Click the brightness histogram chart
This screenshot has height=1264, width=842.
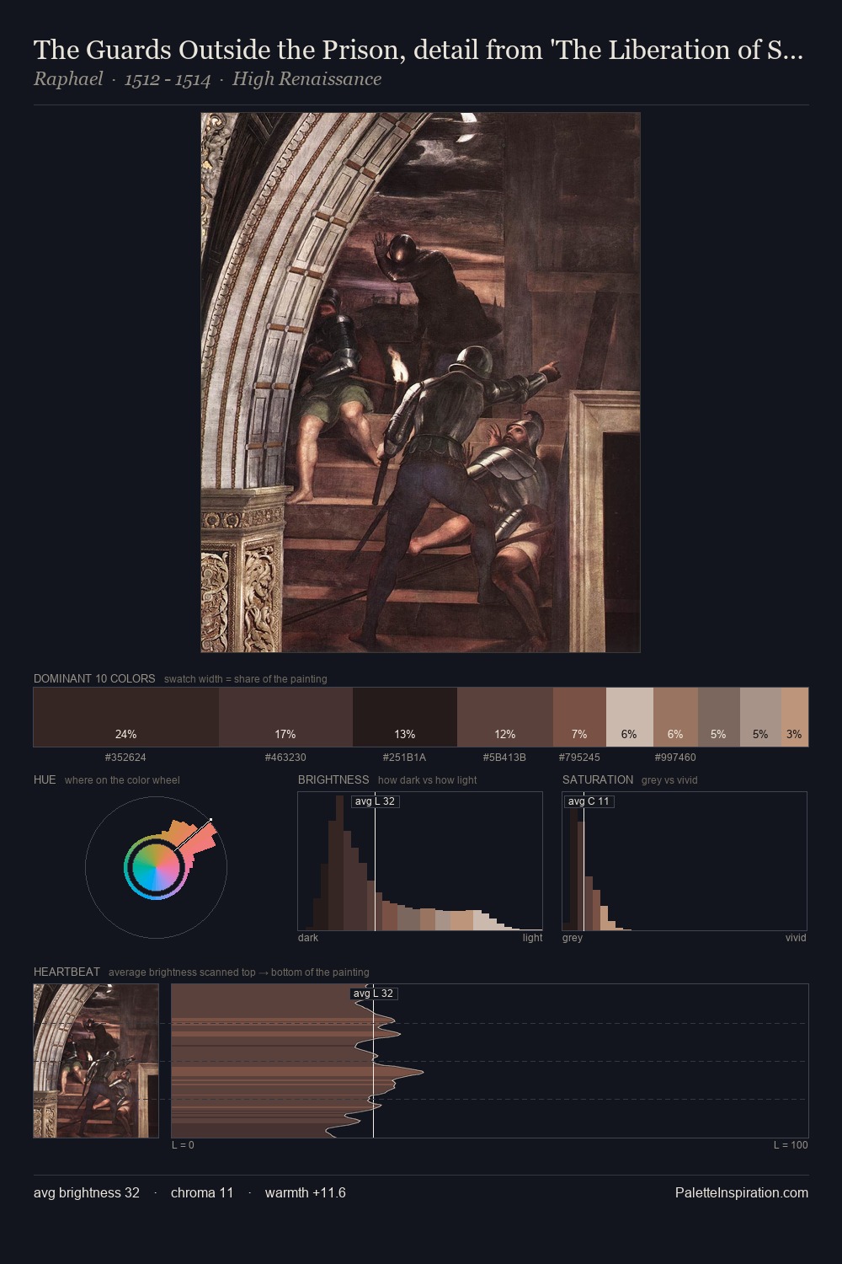(x=420, y=861)
